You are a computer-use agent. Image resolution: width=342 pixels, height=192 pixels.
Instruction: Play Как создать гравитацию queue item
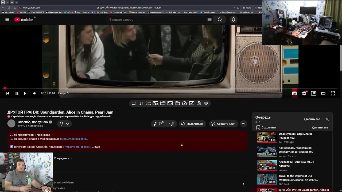[293, 152]
